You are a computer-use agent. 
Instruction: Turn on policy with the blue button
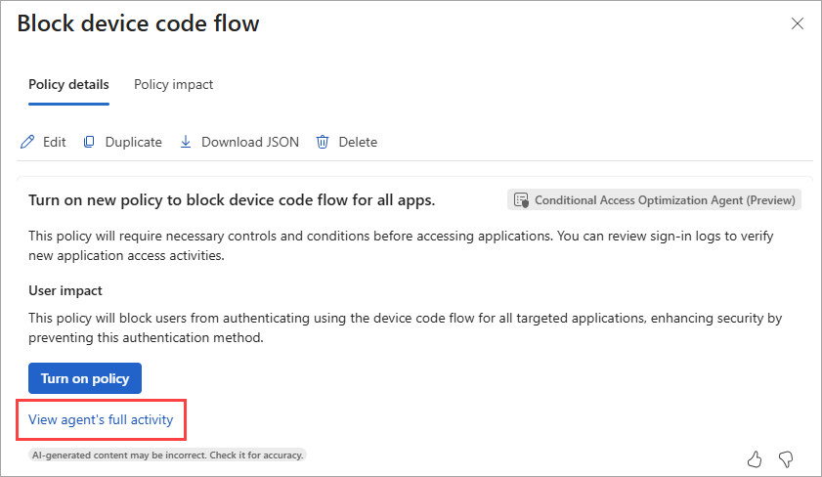tap(85, 378)
